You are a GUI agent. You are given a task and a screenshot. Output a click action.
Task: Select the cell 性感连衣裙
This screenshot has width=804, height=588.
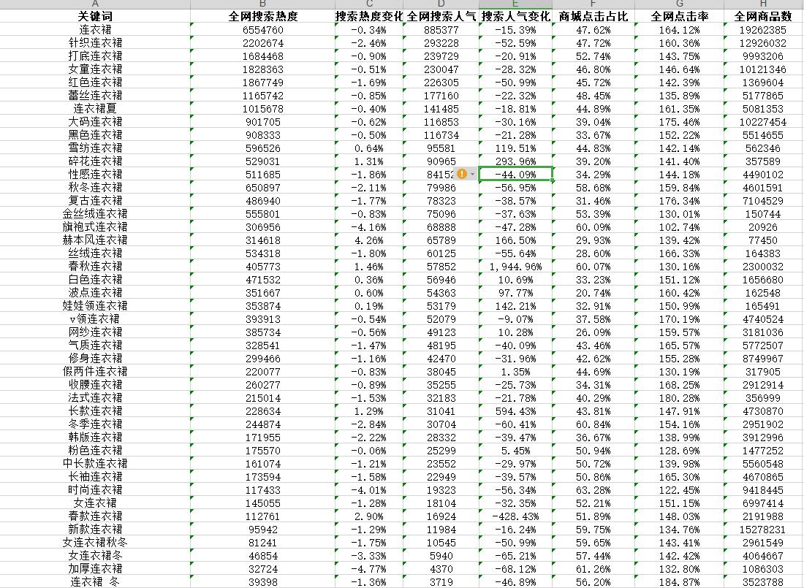(x=95, y=175)
